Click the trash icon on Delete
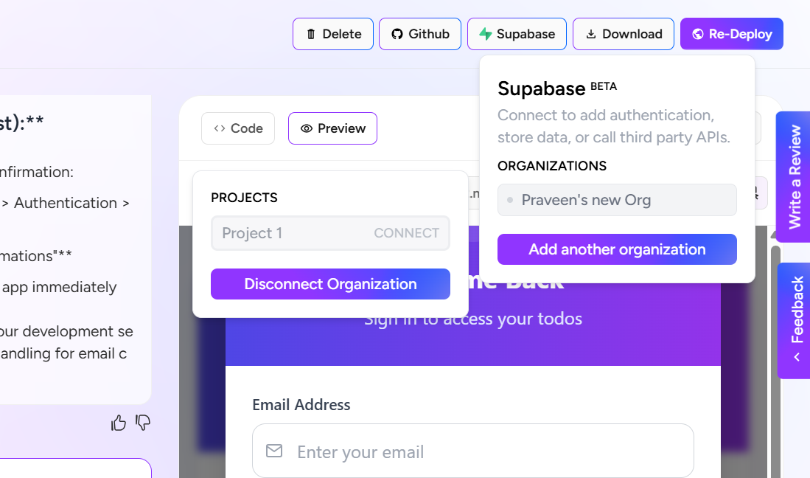810x478 pixels. (310, 34)
